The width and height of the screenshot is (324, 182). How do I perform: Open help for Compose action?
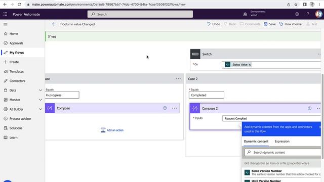(165, 108)
